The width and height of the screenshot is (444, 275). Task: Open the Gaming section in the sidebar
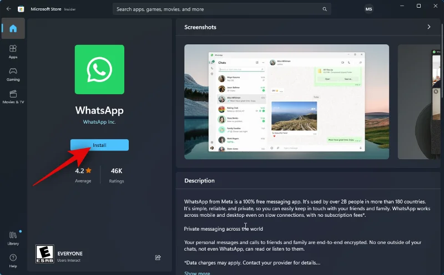13,74
